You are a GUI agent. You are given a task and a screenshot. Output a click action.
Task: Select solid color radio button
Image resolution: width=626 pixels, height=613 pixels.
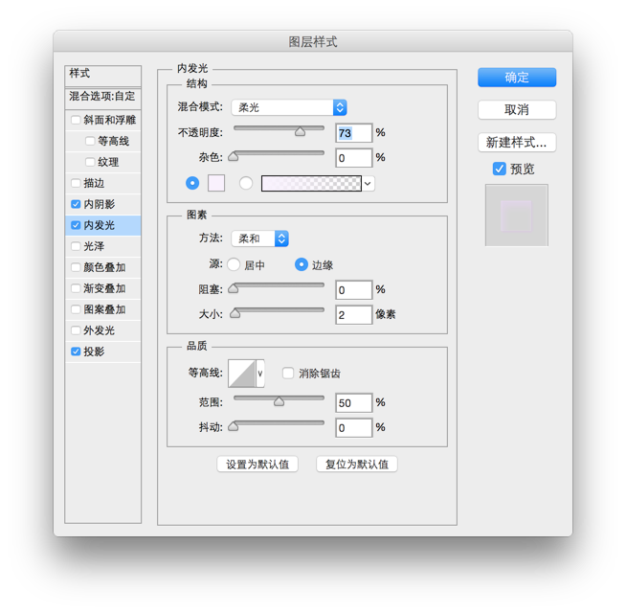[192, 183]
